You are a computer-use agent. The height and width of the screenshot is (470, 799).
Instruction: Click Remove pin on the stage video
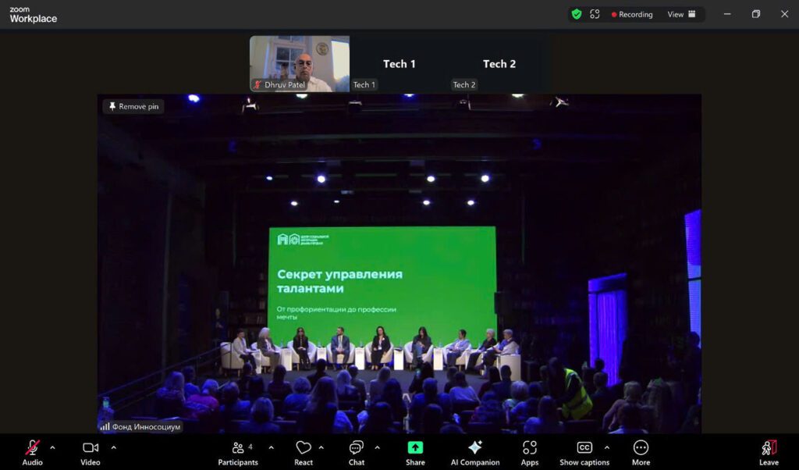click(x=133, y=107)
